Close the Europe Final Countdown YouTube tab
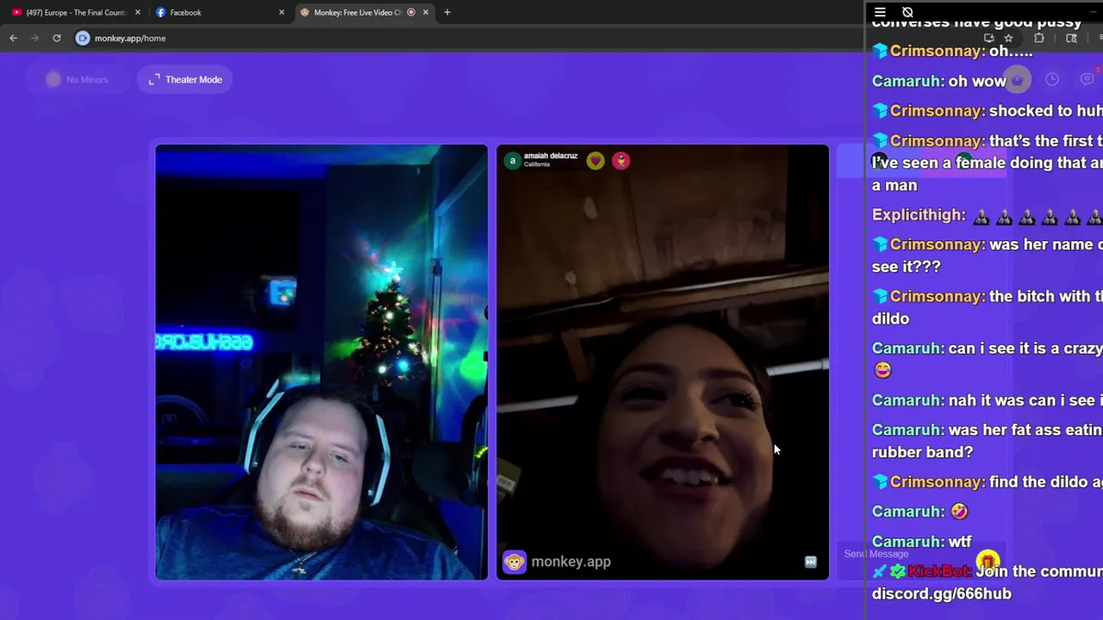 (x=138, y=12)
